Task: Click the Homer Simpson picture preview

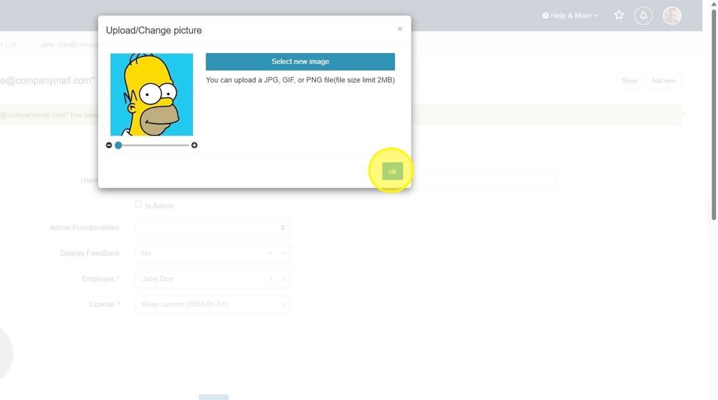Action: [x=151, y=95]
